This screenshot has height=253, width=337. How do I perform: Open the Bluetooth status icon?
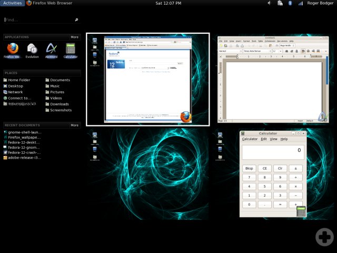[x=290, y=3]
